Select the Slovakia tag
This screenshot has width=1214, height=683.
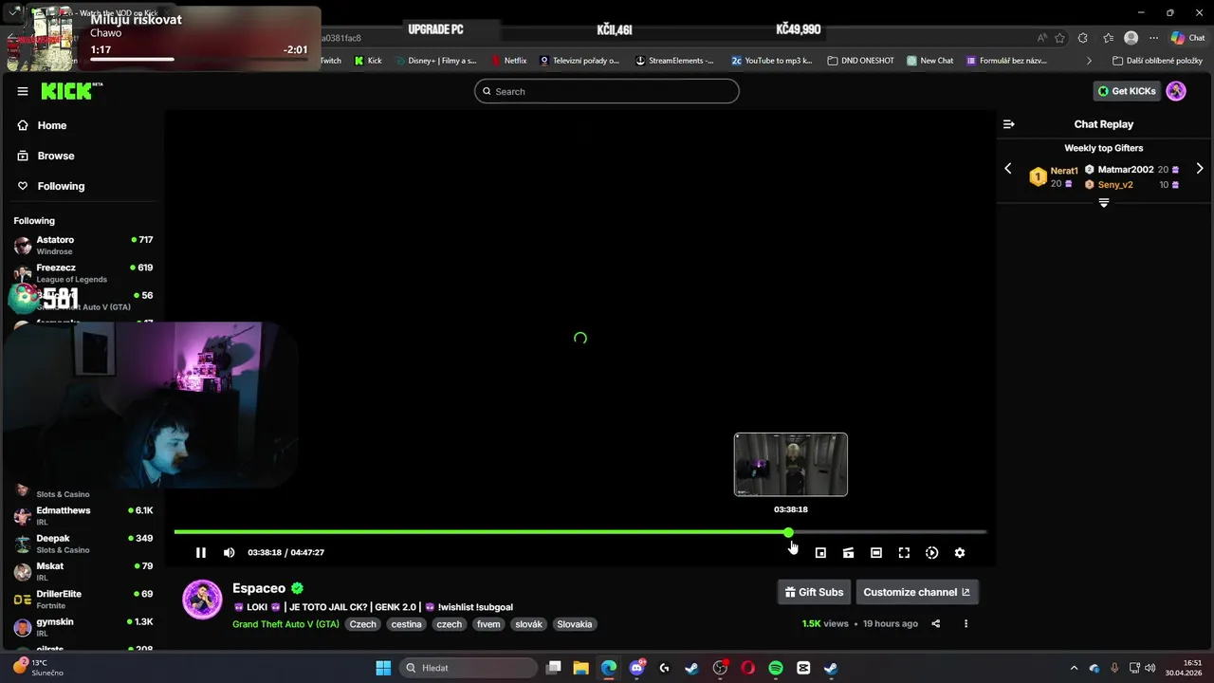[575, 624]
